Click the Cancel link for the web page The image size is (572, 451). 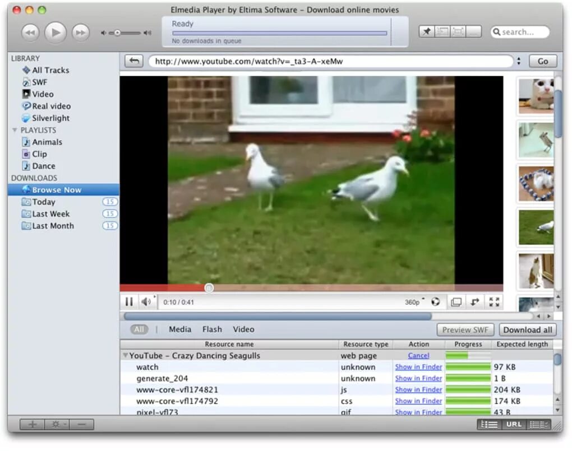(418, 355)
